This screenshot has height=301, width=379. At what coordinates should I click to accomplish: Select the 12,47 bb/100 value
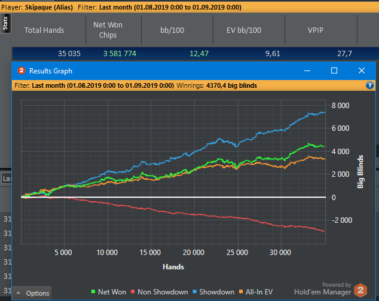click(199, 53)
